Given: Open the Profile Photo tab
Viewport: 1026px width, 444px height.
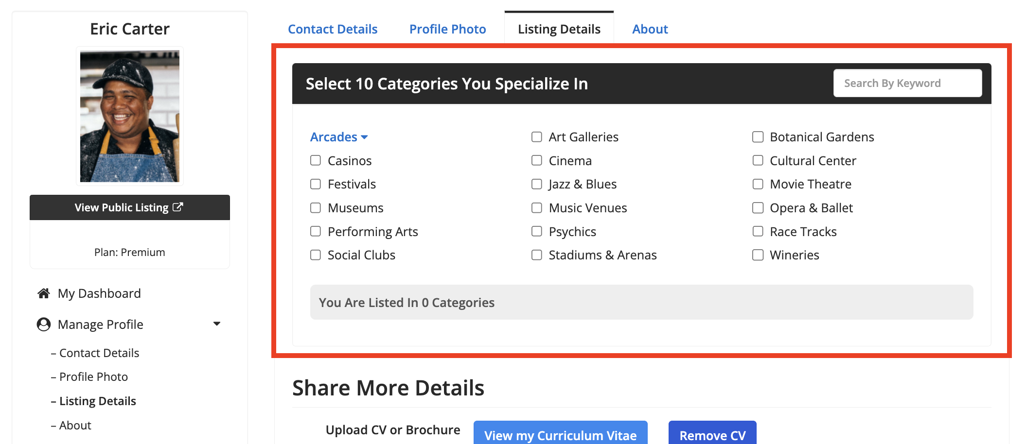Looking at the screenshot, I should [447, 29].
